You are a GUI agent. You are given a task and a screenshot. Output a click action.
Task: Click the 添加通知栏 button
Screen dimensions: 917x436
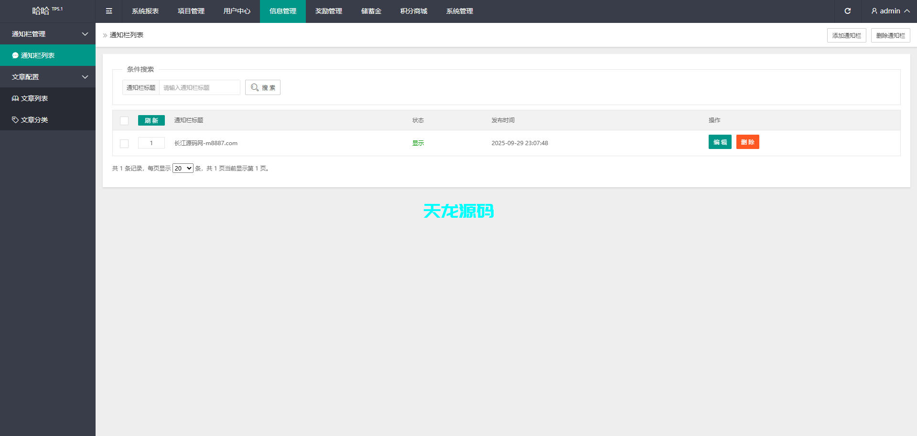[x=846, y=35]
